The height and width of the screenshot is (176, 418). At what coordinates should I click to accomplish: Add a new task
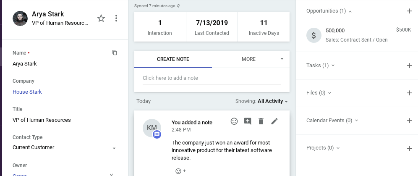410,66
